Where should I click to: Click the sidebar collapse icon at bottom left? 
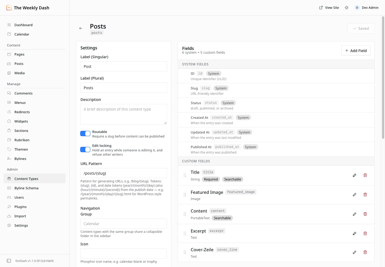click(9, 261)
